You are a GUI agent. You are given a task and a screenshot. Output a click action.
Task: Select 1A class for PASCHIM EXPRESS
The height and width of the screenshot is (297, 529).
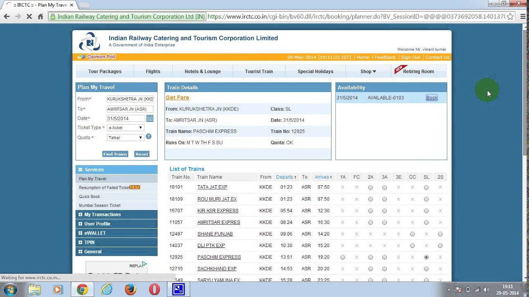click(x=343, y=257)
